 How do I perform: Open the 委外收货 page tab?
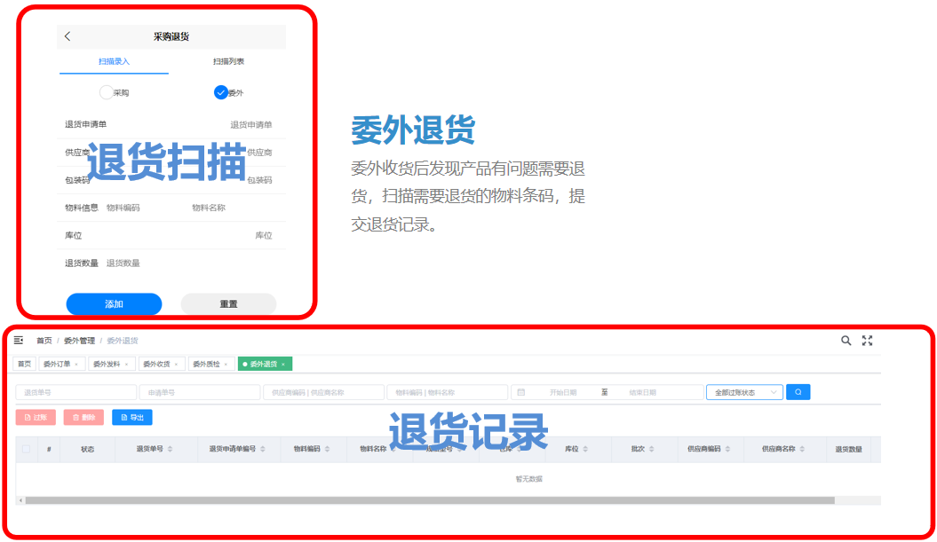click(155, 365)
